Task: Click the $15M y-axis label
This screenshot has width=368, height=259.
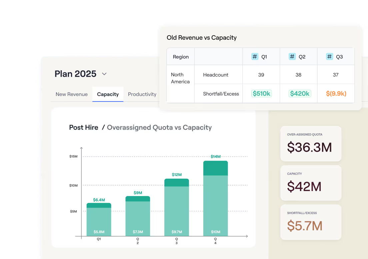Action: 73,156
